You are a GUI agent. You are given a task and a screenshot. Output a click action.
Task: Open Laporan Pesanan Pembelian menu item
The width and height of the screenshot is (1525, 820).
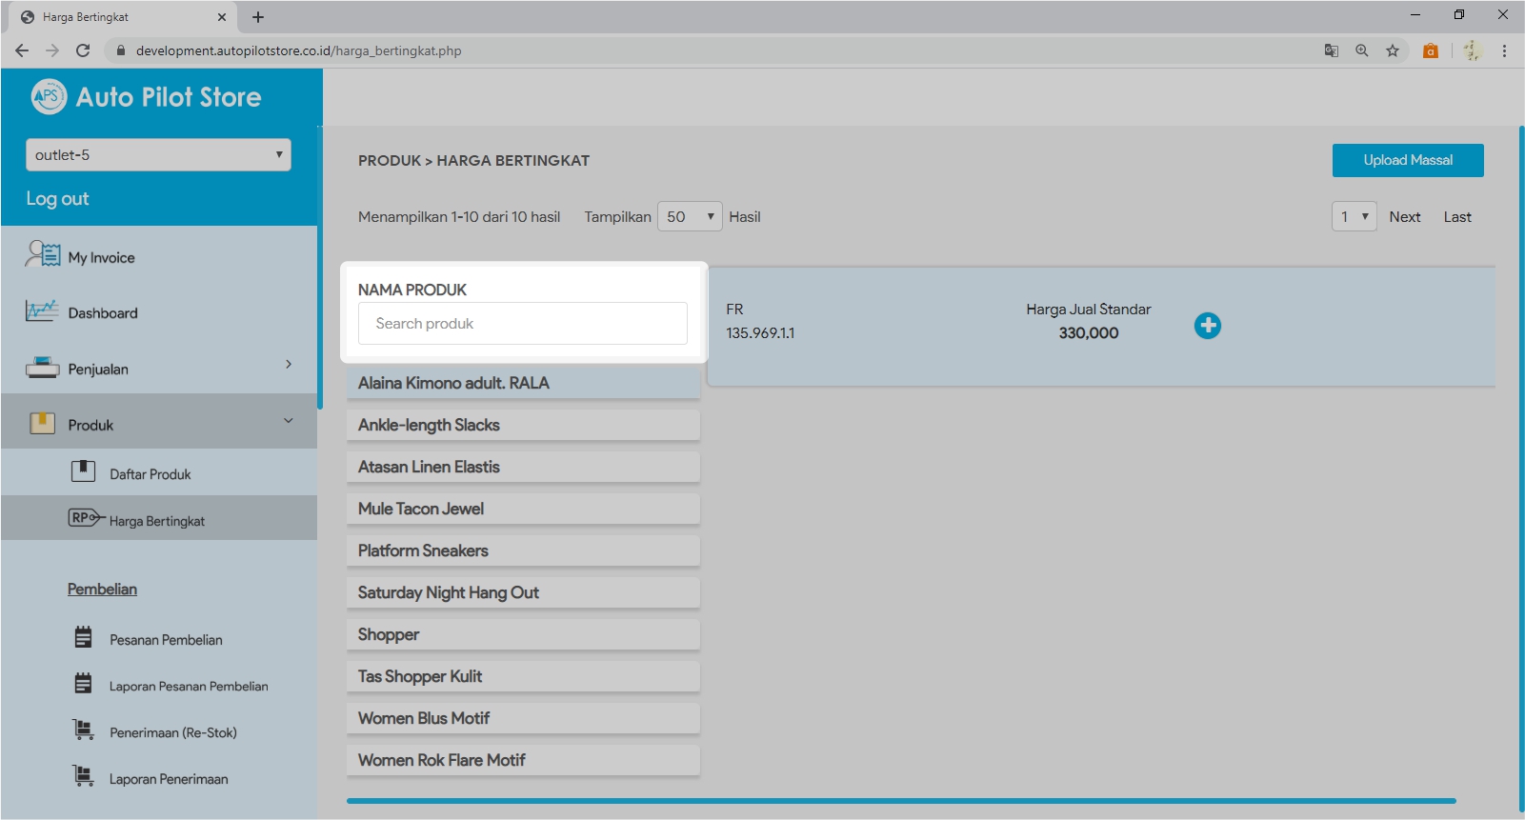(189, 686)
